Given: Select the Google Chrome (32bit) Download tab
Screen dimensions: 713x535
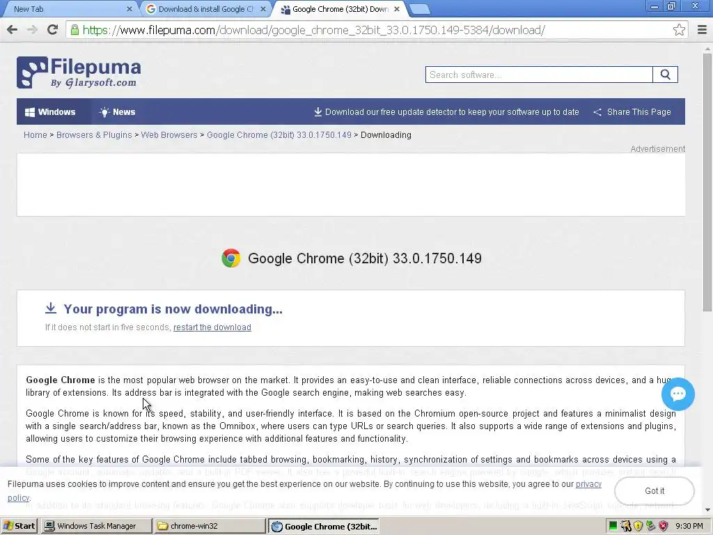Looking at the screenshot, I should [x=340, y=9].
